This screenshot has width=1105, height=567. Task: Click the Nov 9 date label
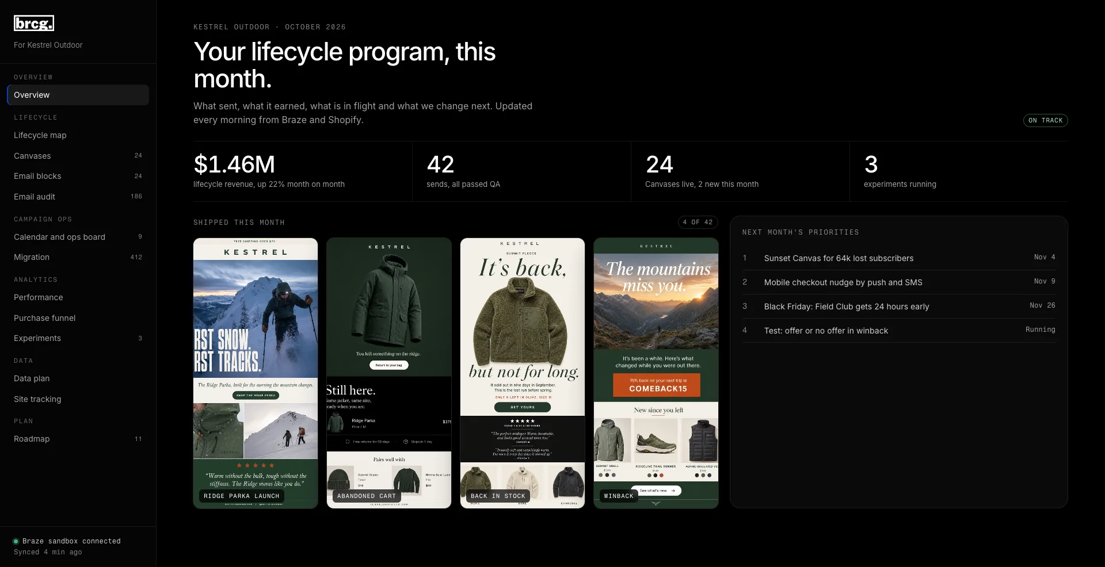pyautogui.click(x=1045, y=281)
